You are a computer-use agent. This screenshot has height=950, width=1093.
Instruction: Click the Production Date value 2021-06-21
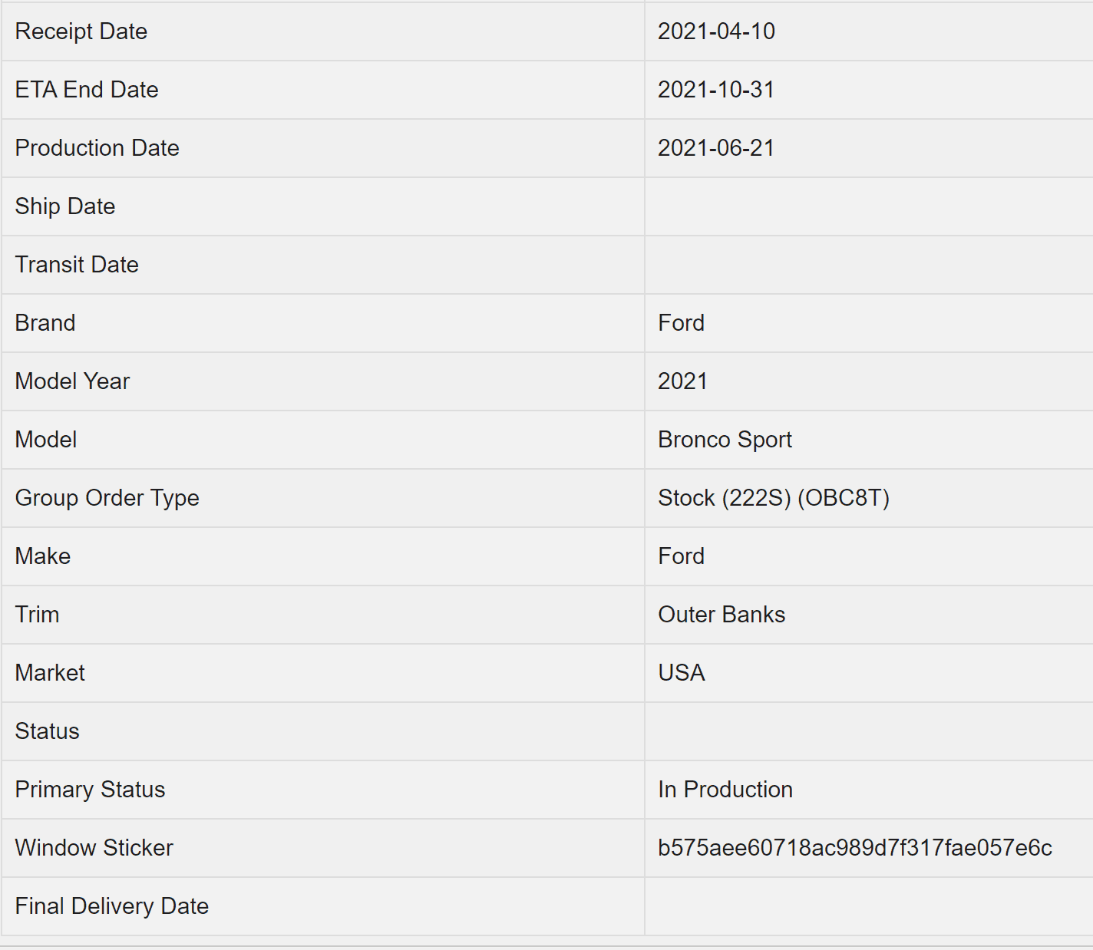(x=715, y=148)
